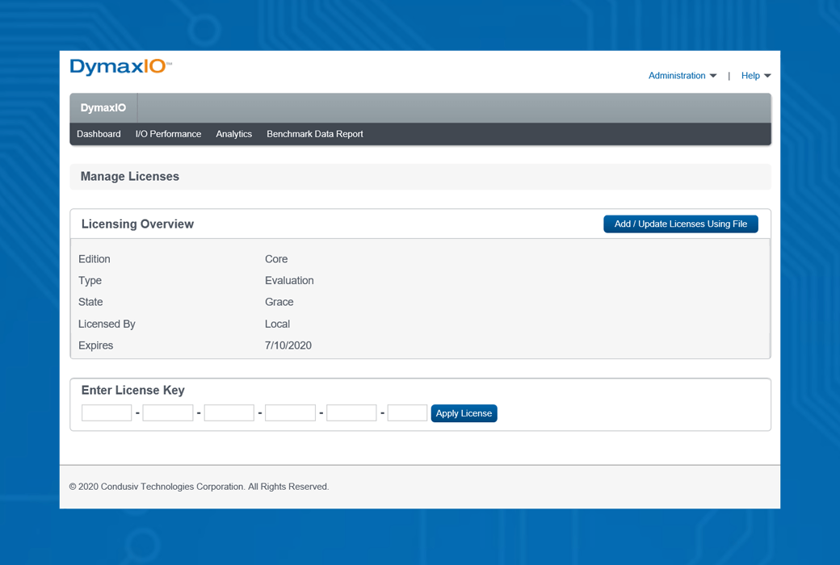This screenshot has width=840, height=565.
Task: Open the Benchmark Data Report
Action: [x=314, y=134]
